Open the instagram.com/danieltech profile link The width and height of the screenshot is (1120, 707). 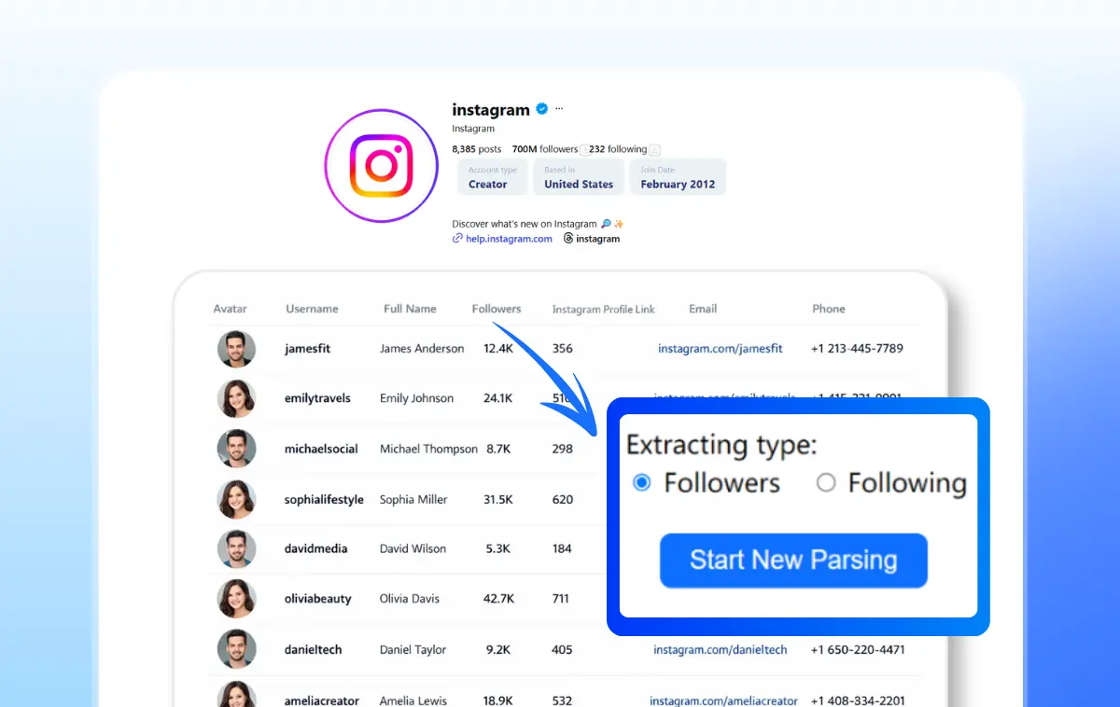point(720,650)
